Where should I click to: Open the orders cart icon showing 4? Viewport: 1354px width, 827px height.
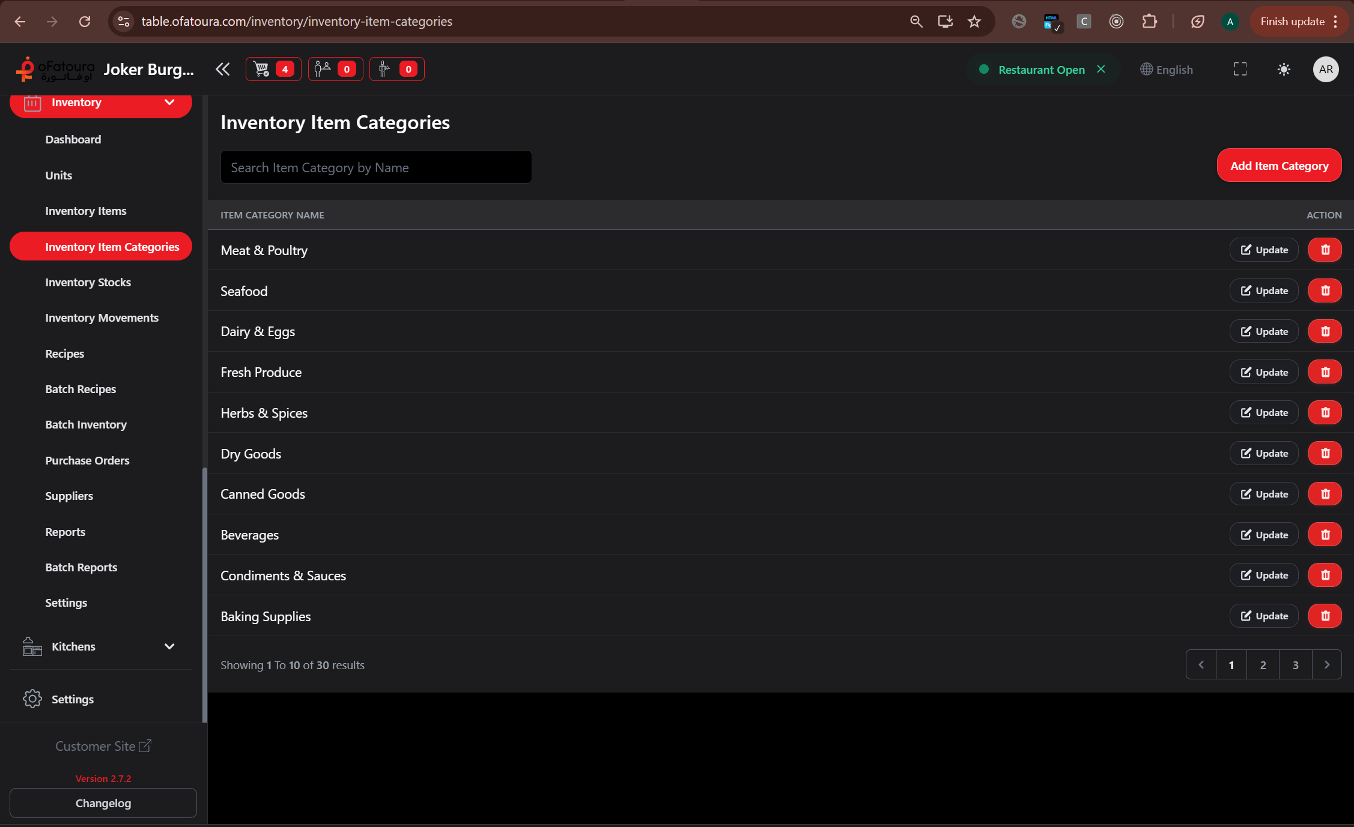click(x=273, y=68)
